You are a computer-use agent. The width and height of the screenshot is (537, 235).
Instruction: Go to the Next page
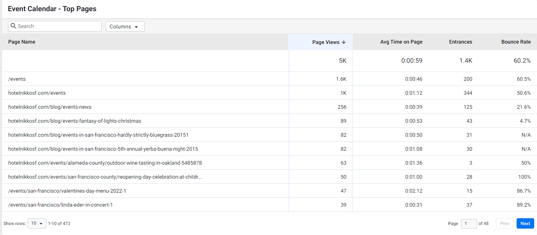tap(525, 223)
